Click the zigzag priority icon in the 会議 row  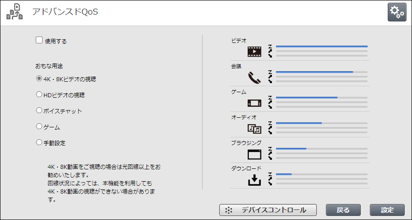[x=270, y=72]
